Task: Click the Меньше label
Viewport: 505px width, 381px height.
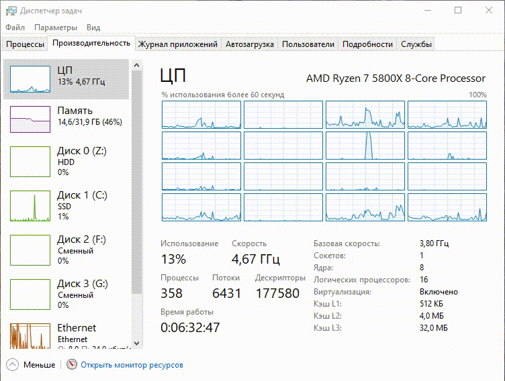Action: (40, 365)
